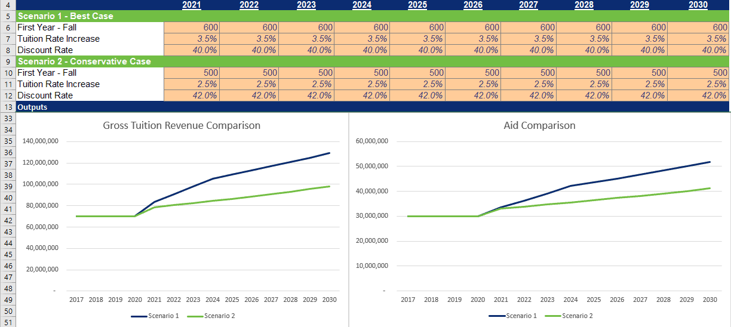
Task: Click row header 4
Action: (x=8, y=5)
